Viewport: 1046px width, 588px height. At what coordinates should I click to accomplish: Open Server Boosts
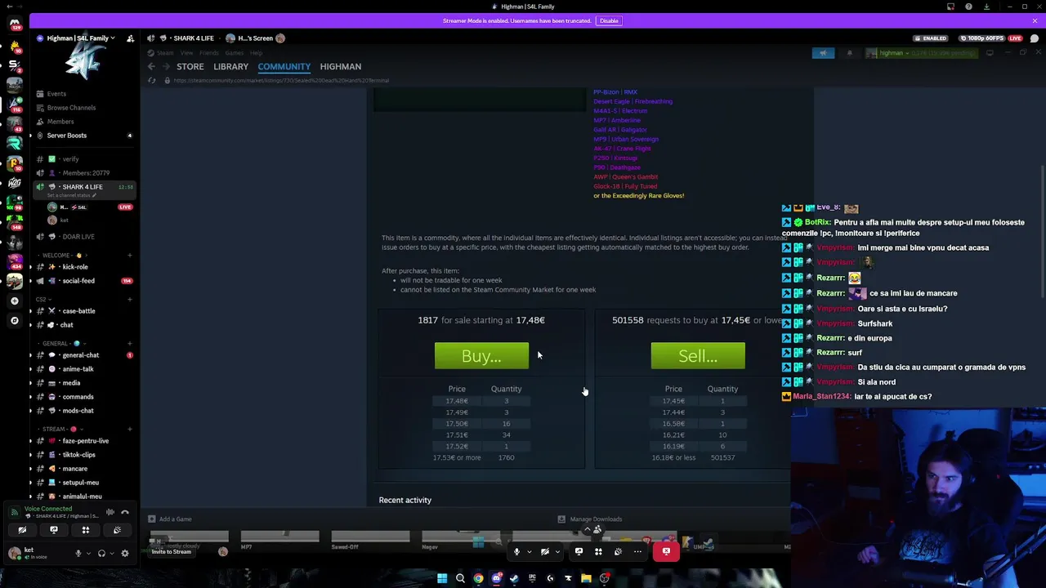[x=67, y=136]
